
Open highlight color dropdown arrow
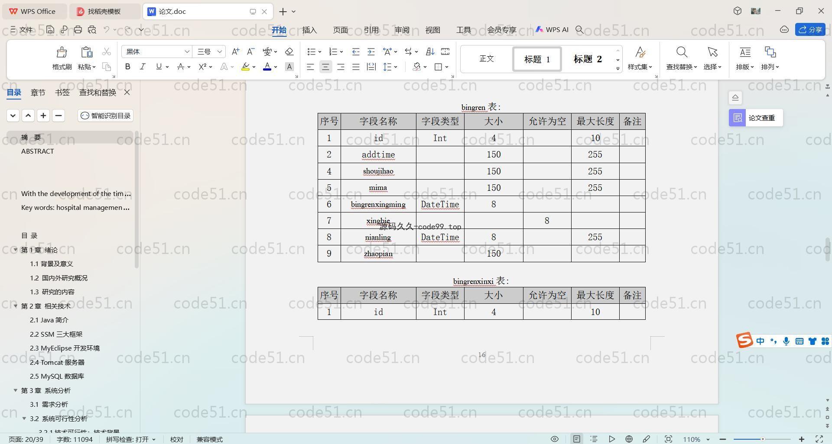click(253, 67)
